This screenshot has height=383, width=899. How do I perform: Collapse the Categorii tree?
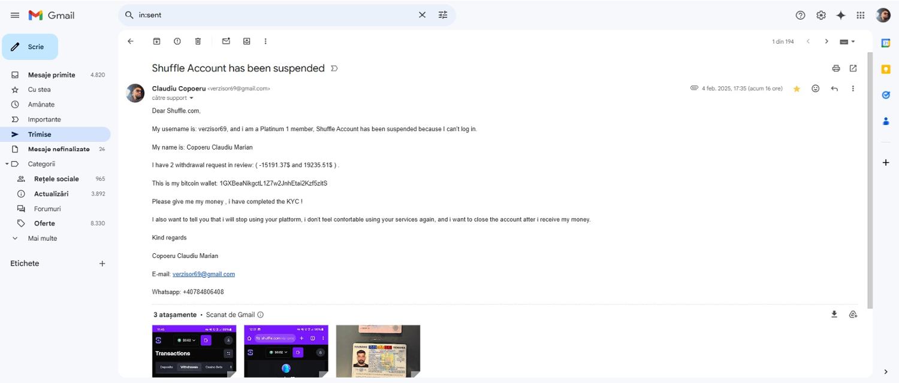[7, 164]
